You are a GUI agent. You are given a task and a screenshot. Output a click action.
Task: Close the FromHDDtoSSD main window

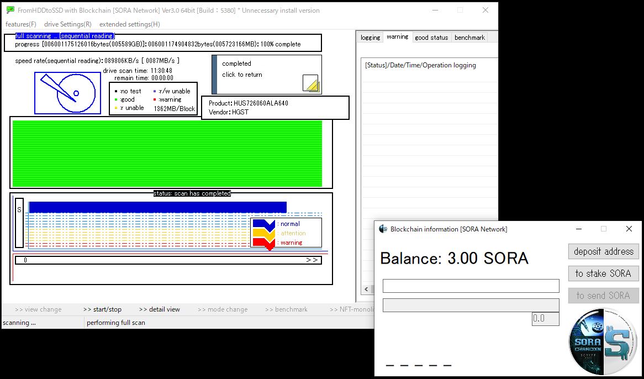(x=485, y=10)
